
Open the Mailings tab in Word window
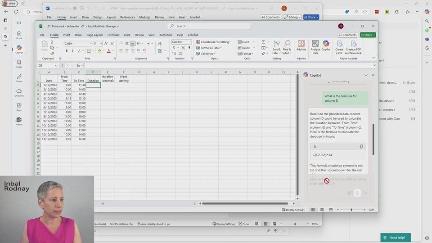(x=144, y=17)
